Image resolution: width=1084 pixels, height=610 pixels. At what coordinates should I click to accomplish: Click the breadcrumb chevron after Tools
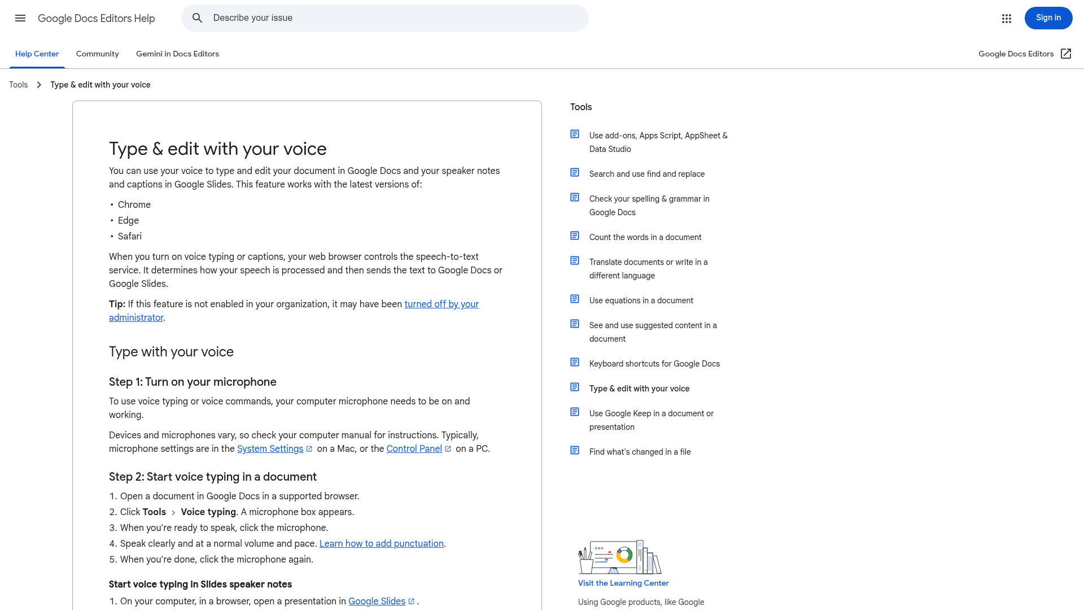[39, 85]
